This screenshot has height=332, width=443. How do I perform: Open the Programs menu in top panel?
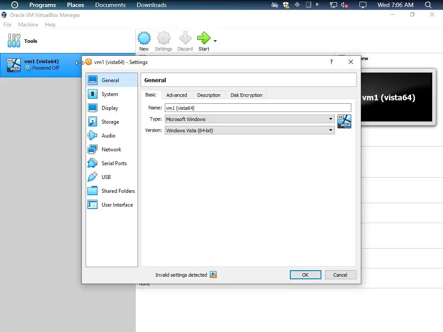coord(43,5)
